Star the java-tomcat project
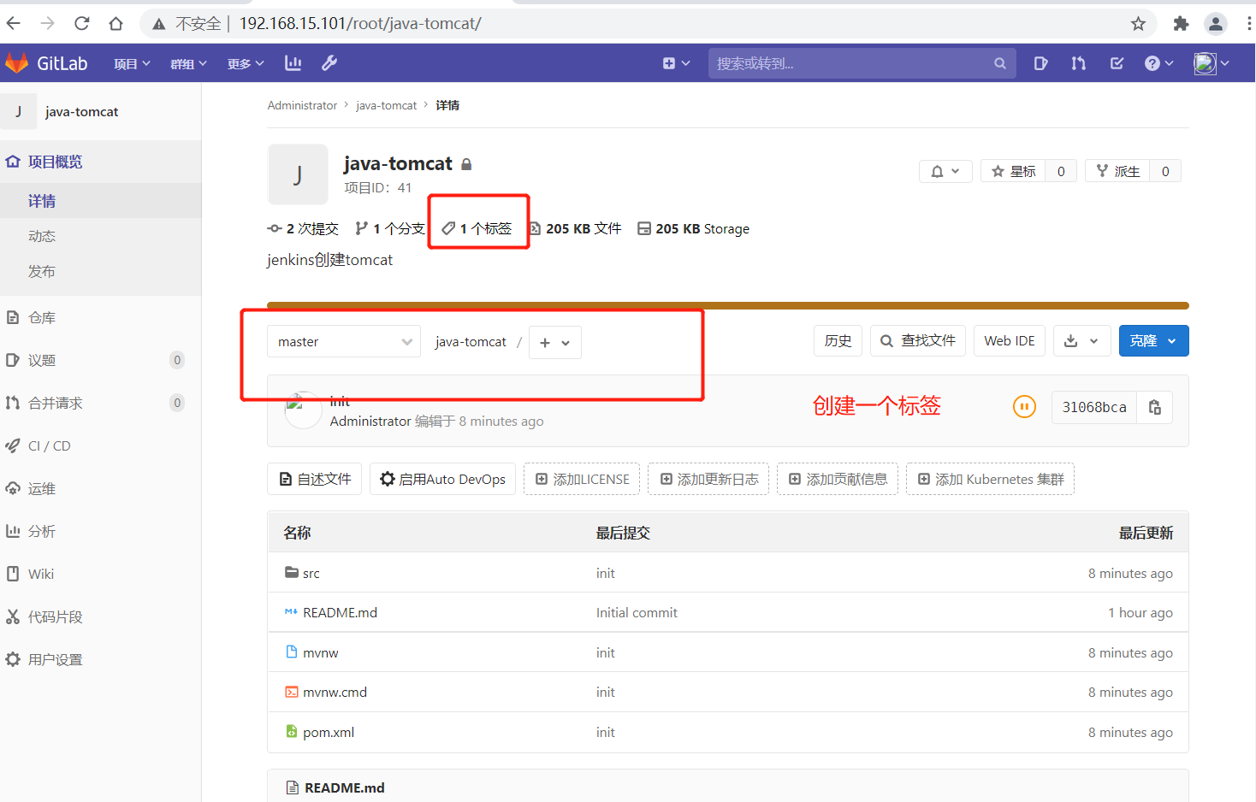The image size is (1256, 802). 1014,171
